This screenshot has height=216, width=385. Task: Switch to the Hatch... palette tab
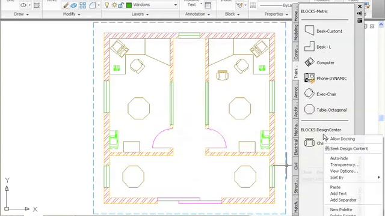tap(296, 205)
